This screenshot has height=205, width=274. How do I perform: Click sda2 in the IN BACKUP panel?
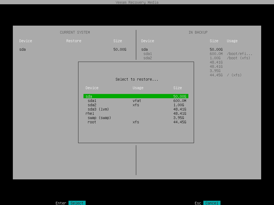(148, 58)
